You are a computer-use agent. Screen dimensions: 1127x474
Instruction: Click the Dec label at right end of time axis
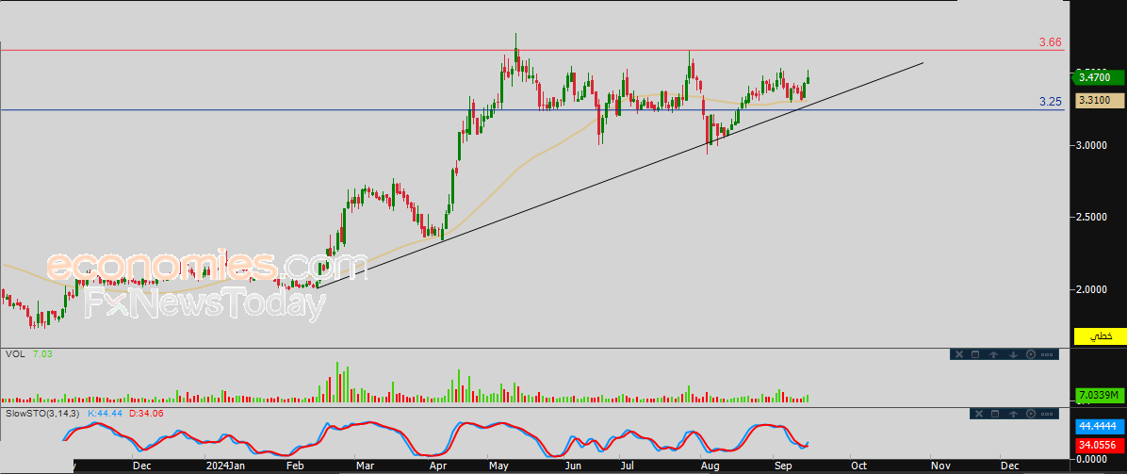(1010, 466)
